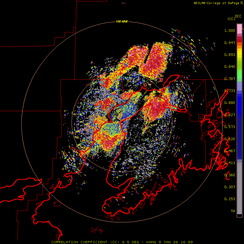Click the 0.680 legend value
The width and height of the screenshot is (244, 244).
point(230,103)
